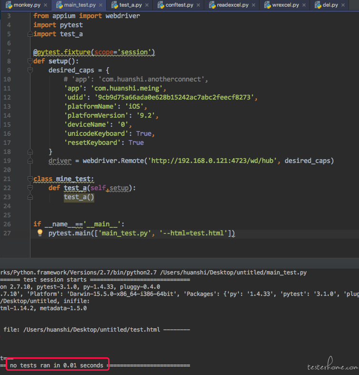This screenshot has height=375, width=359.
Task: Close the main_test.py tab
Action: coord(100,5)
